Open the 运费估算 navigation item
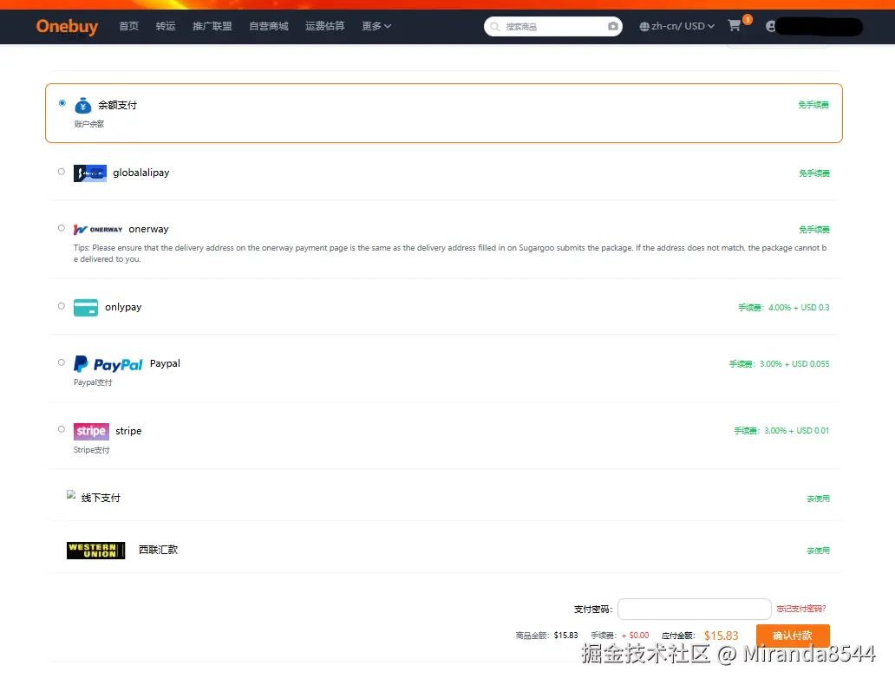 tap(324, 26)
